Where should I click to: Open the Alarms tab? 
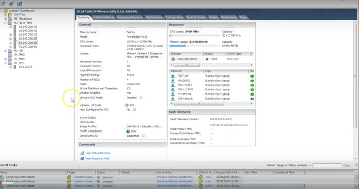point(213,17)
